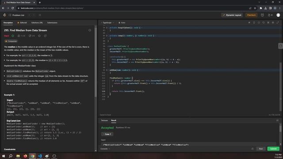This screenshot has height=159, width=283.
Task: Open the Windows Start menu
Action: point(4,156)
